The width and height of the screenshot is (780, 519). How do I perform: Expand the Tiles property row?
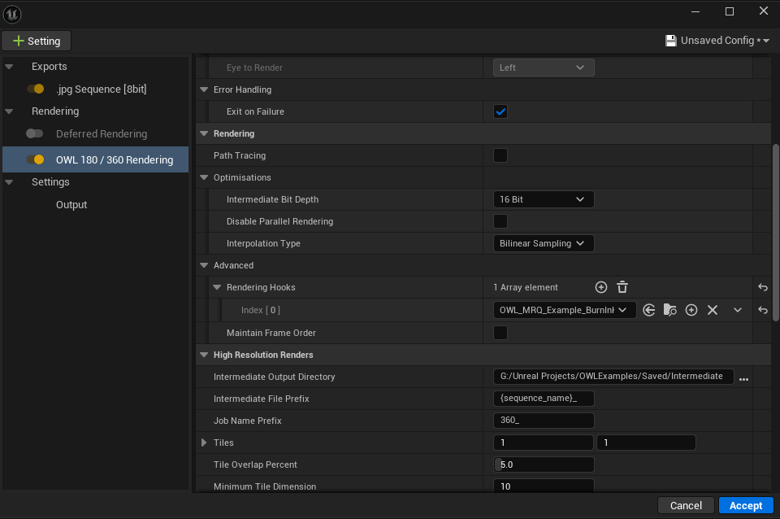tap(205, 443)
